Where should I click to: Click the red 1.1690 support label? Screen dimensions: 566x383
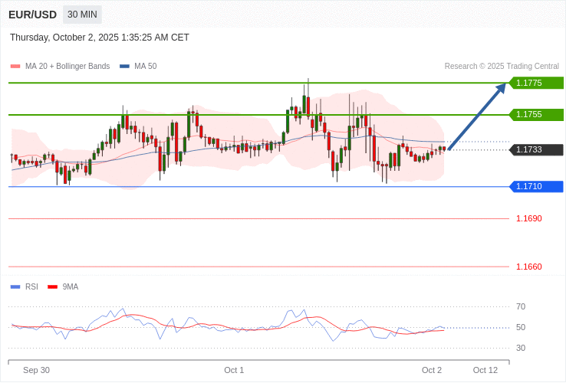(528, 219)
